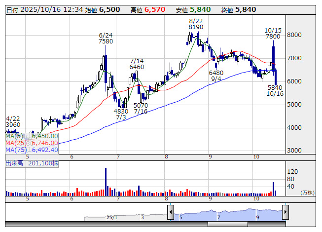Click the tallest volume bar in late June

(106, 182)
